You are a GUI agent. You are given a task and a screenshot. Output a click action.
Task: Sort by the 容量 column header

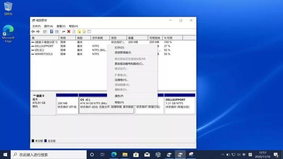pos(137,38)
